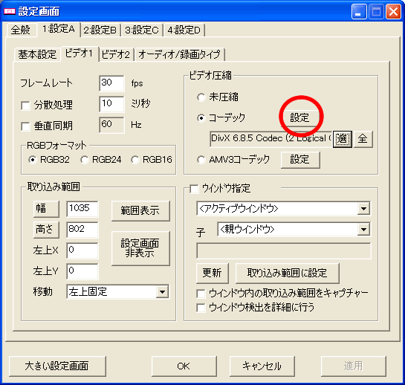Enable ウインドウ検出を詳細に行う checkbox
Viewport: 405px width, 385px height.
click(201, 308)
